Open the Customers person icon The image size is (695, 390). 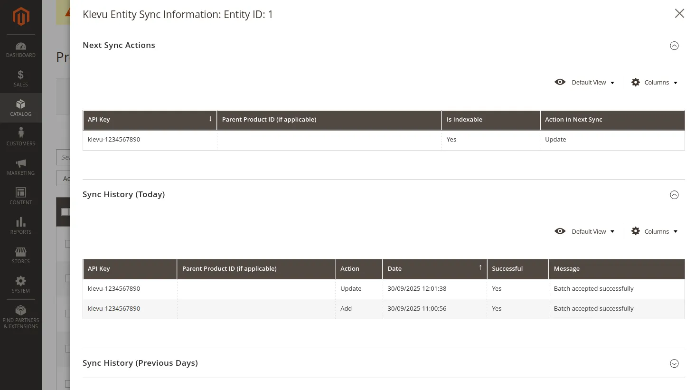point(21,133)
